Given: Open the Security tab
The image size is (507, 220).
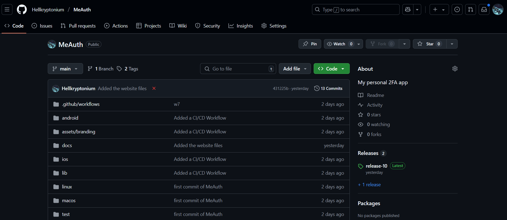Looking at the screenshot, I should tap(208, 26).
